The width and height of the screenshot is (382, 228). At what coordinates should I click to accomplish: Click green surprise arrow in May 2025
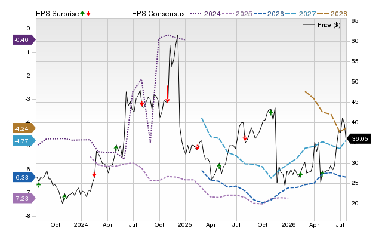[219, 166]
